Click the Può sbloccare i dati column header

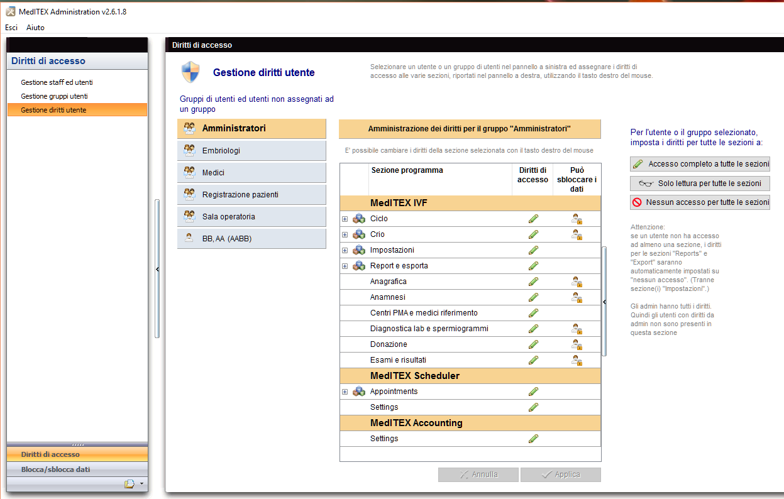pyautogui.click(x=577, y=180)
